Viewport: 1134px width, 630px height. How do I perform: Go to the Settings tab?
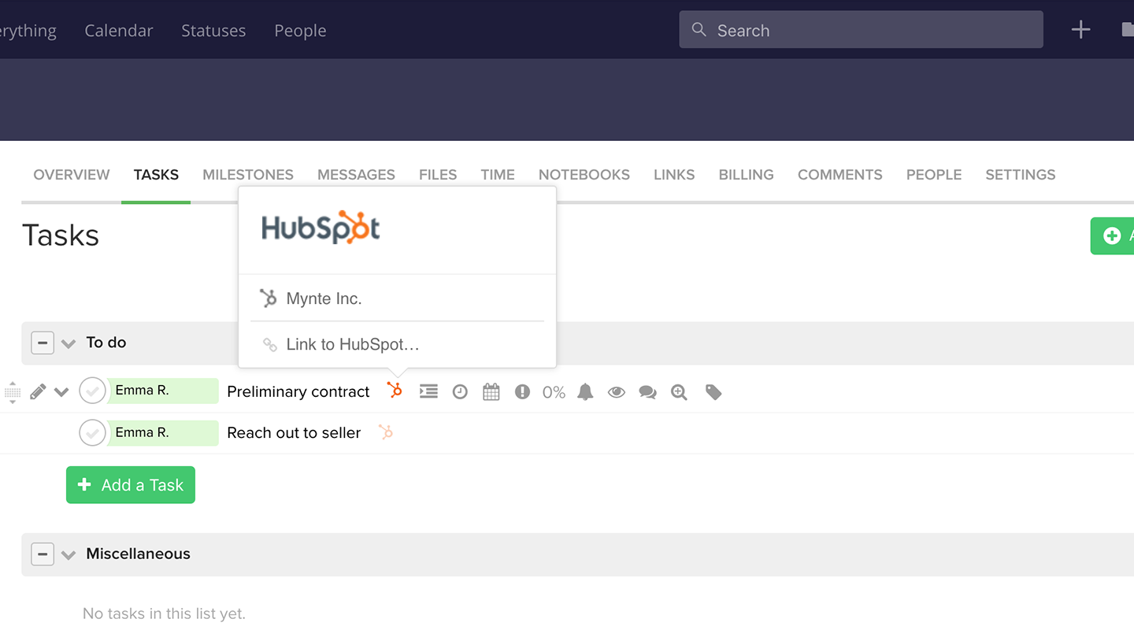pyautogui.click(x=1021, y=175)
